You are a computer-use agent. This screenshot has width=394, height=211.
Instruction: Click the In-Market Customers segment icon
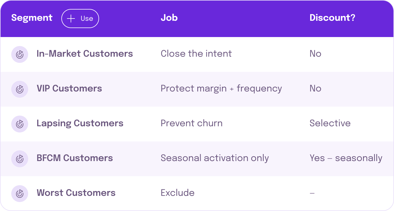tap(20, 54)
